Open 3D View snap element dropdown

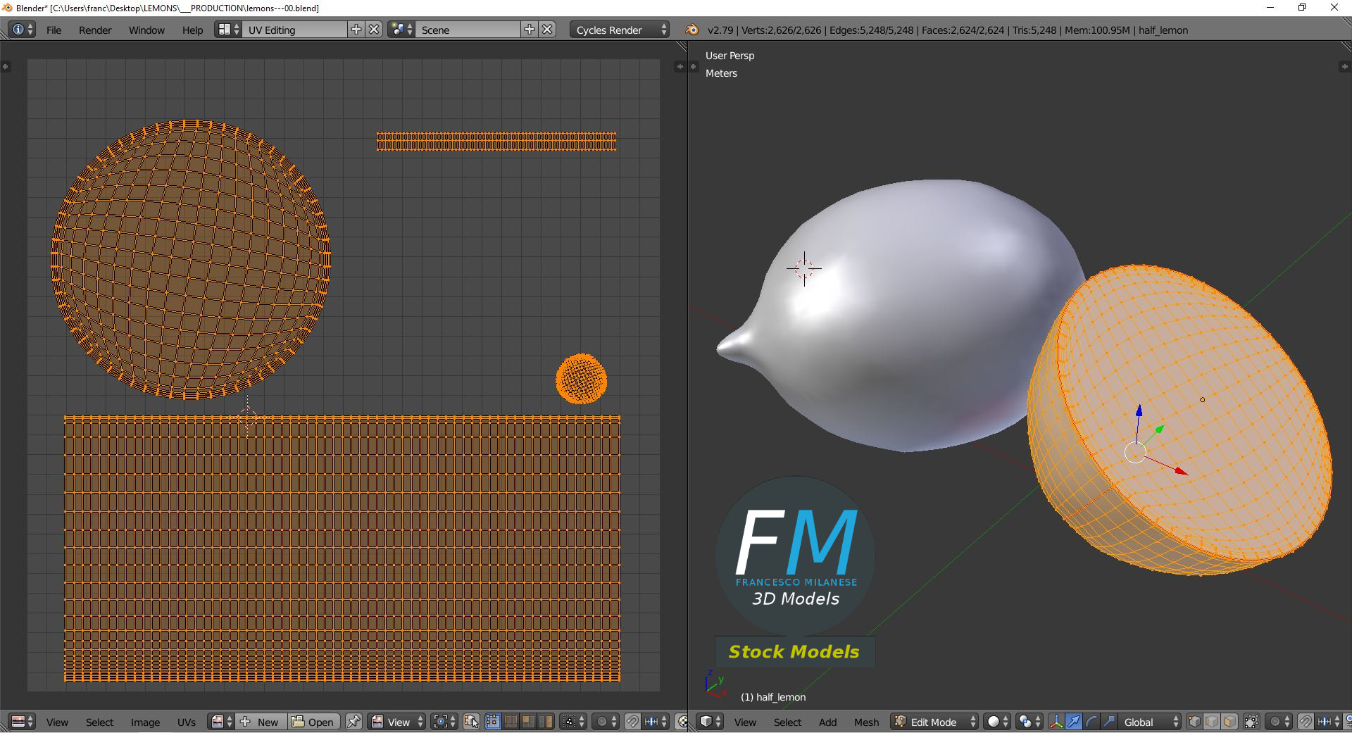click(x=1329, y=722)
